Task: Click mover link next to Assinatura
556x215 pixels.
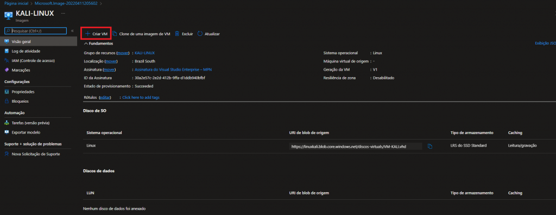Action: pos(109,69)
